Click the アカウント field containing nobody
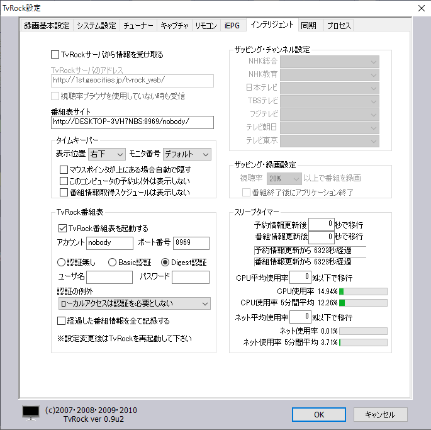Image resolution: width=431 pixels, height=430 pixels. [x=109, y=243]
